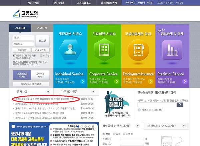Open the 기업서비스 top menu
This screenshot has width=200, height=146.
[59, 3]
